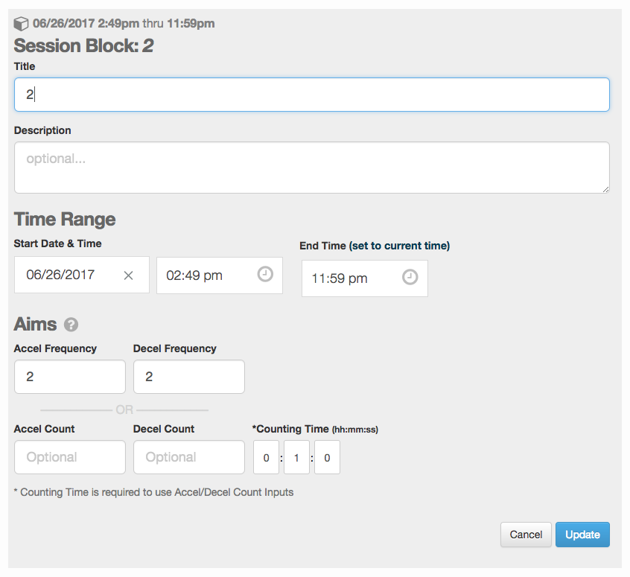Viewport: 630px width, 577px height.
Task: Click the optional Decel Count input
Action: [188, 457]
